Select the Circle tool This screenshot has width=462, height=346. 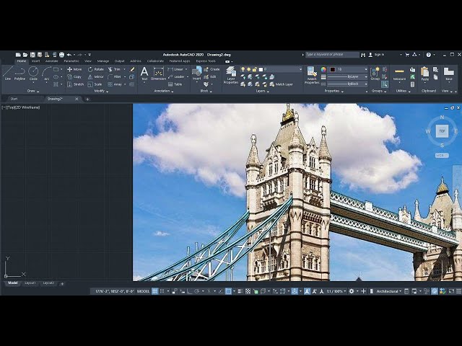(x=33, y=74)
